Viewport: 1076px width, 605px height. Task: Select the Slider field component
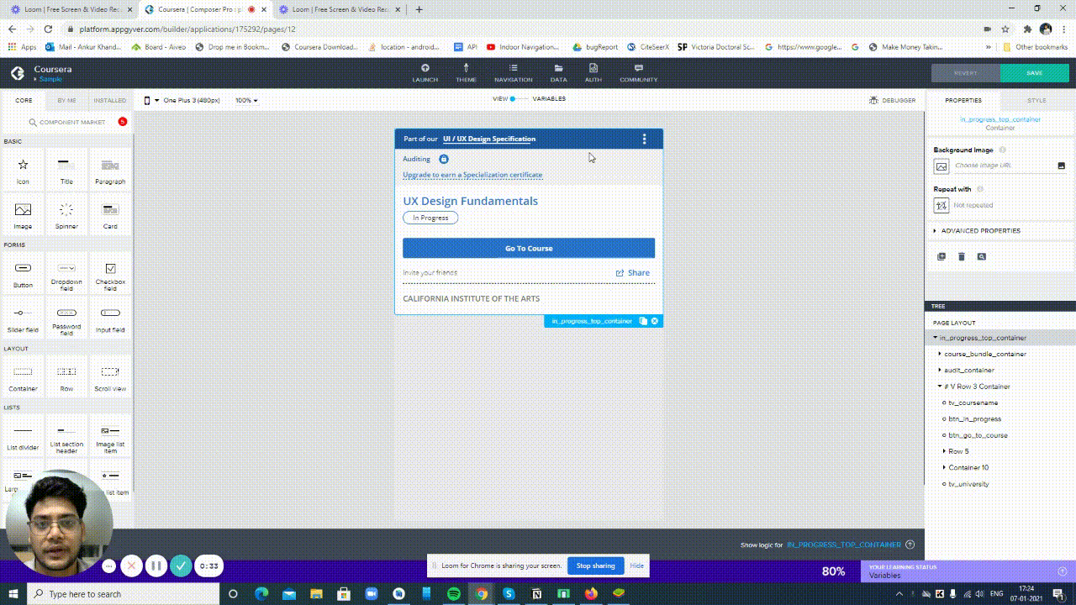coord(23,318)
